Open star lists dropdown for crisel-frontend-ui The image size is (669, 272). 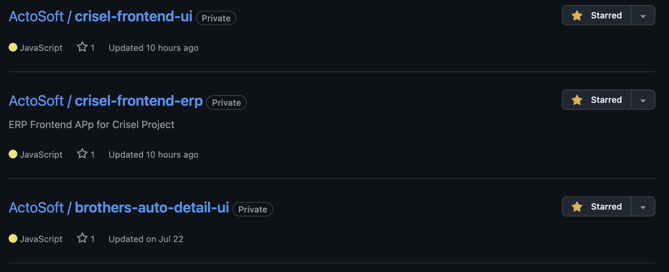(643, 16)
